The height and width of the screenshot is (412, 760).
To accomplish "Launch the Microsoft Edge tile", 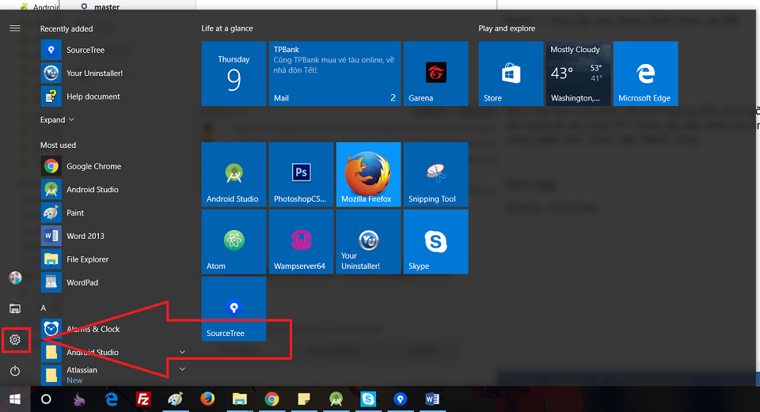I will point(646,74).
